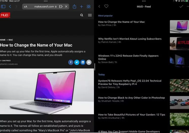Open the Safari share sheet
The image size is (189, 133).
tap(75, 6)
